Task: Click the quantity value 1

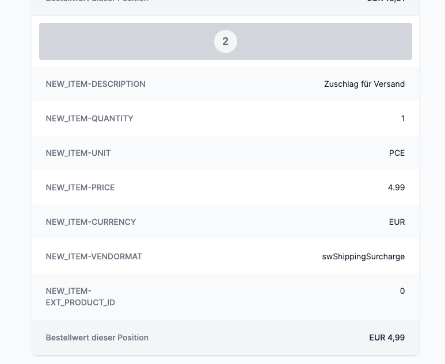Action: [x=403, y=118]
